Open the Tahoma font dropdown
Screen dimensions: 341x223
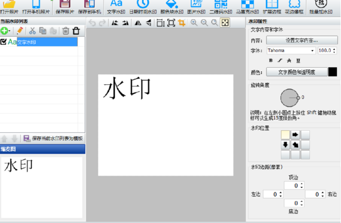click(312, 50)
